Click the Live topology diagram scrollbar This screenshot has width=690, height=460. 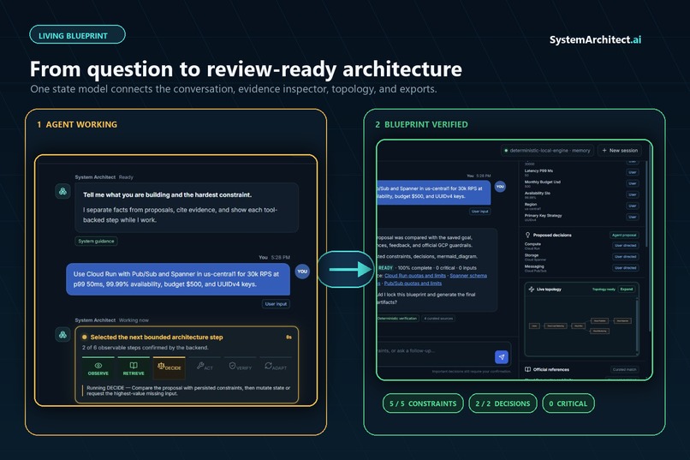637,326
